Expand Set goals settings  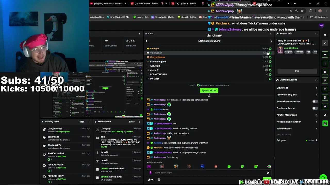coord(297,140)
